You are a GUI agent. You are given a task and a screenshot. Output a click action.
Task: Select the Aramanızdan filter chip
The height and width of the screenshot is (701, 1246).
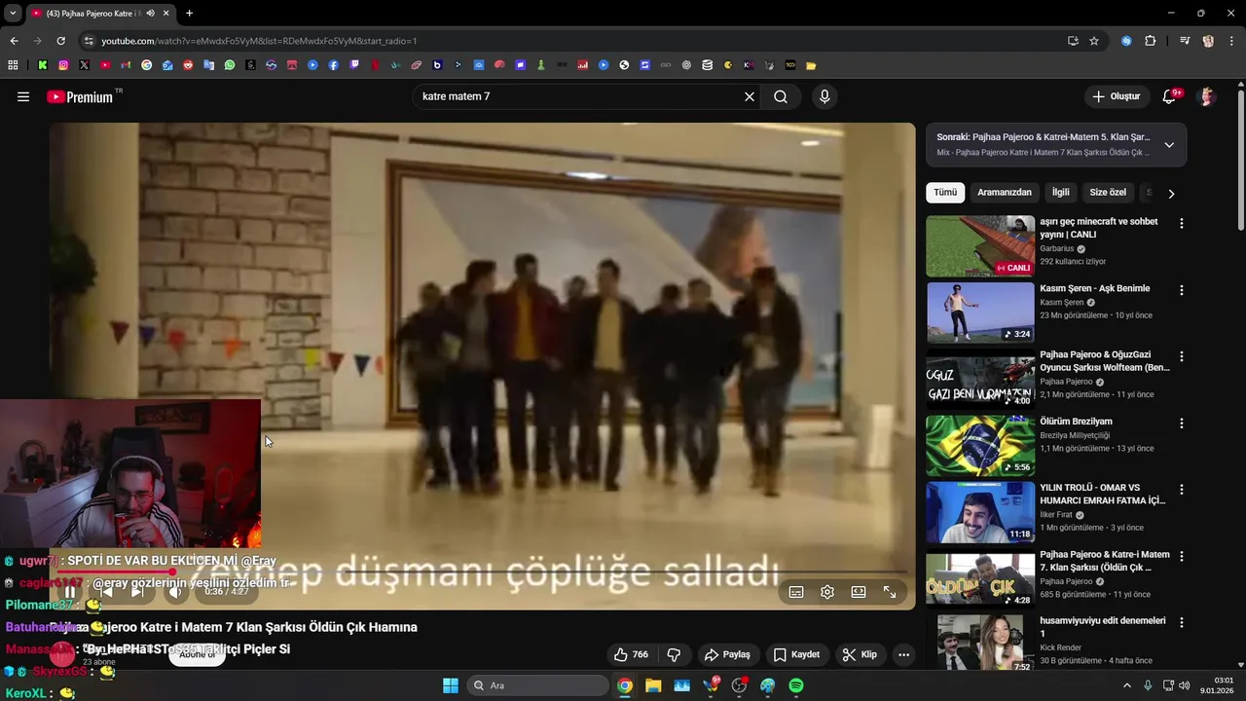click(x=1005, y=193)
